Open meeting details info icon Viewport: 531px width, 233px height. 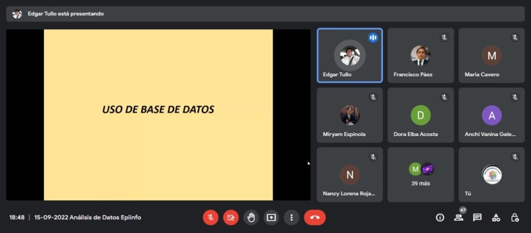[x=440, y=217]
